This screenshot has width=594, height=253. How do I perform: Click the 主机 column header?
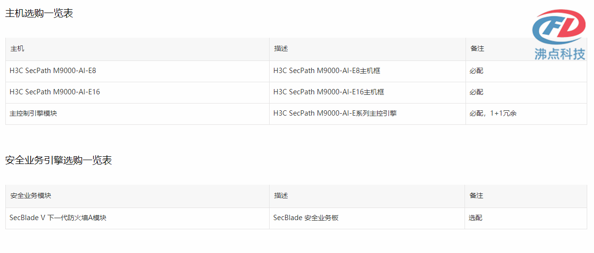pos(17,49)
